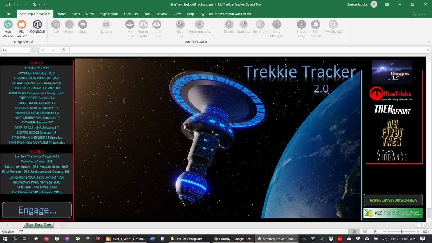This screenshot has height=243, width=432.
Task: Click the volume icon in system tray
Action: click(x=384, y=239)
